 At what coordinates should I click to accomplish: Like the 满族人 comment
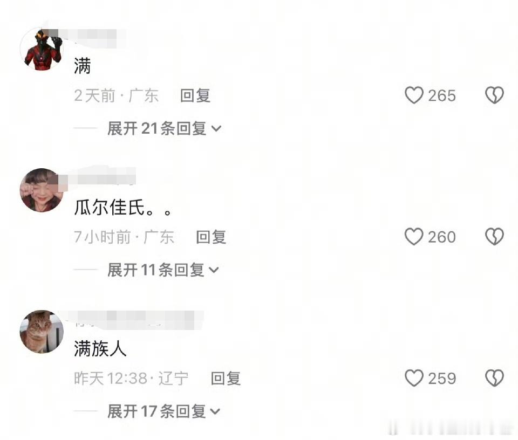(414, 378)
